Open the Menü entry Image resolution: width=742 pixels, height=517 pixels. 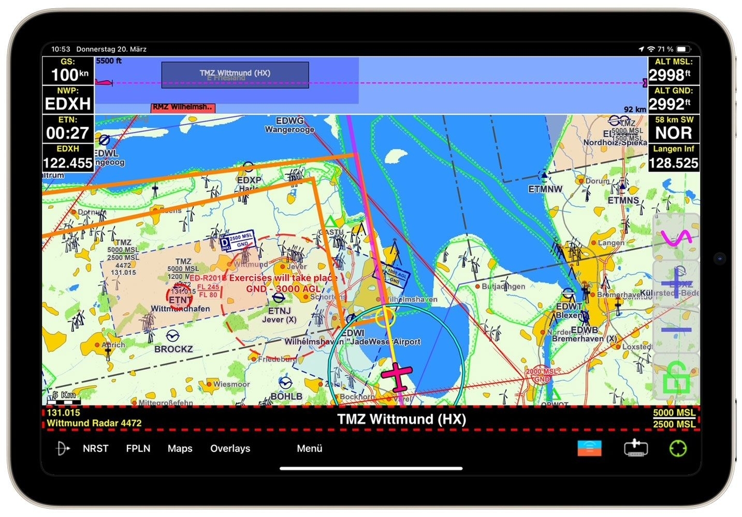click(309, 449)
